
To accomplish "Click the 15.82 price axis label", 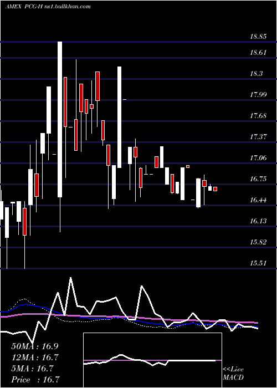I will (258, 242).
